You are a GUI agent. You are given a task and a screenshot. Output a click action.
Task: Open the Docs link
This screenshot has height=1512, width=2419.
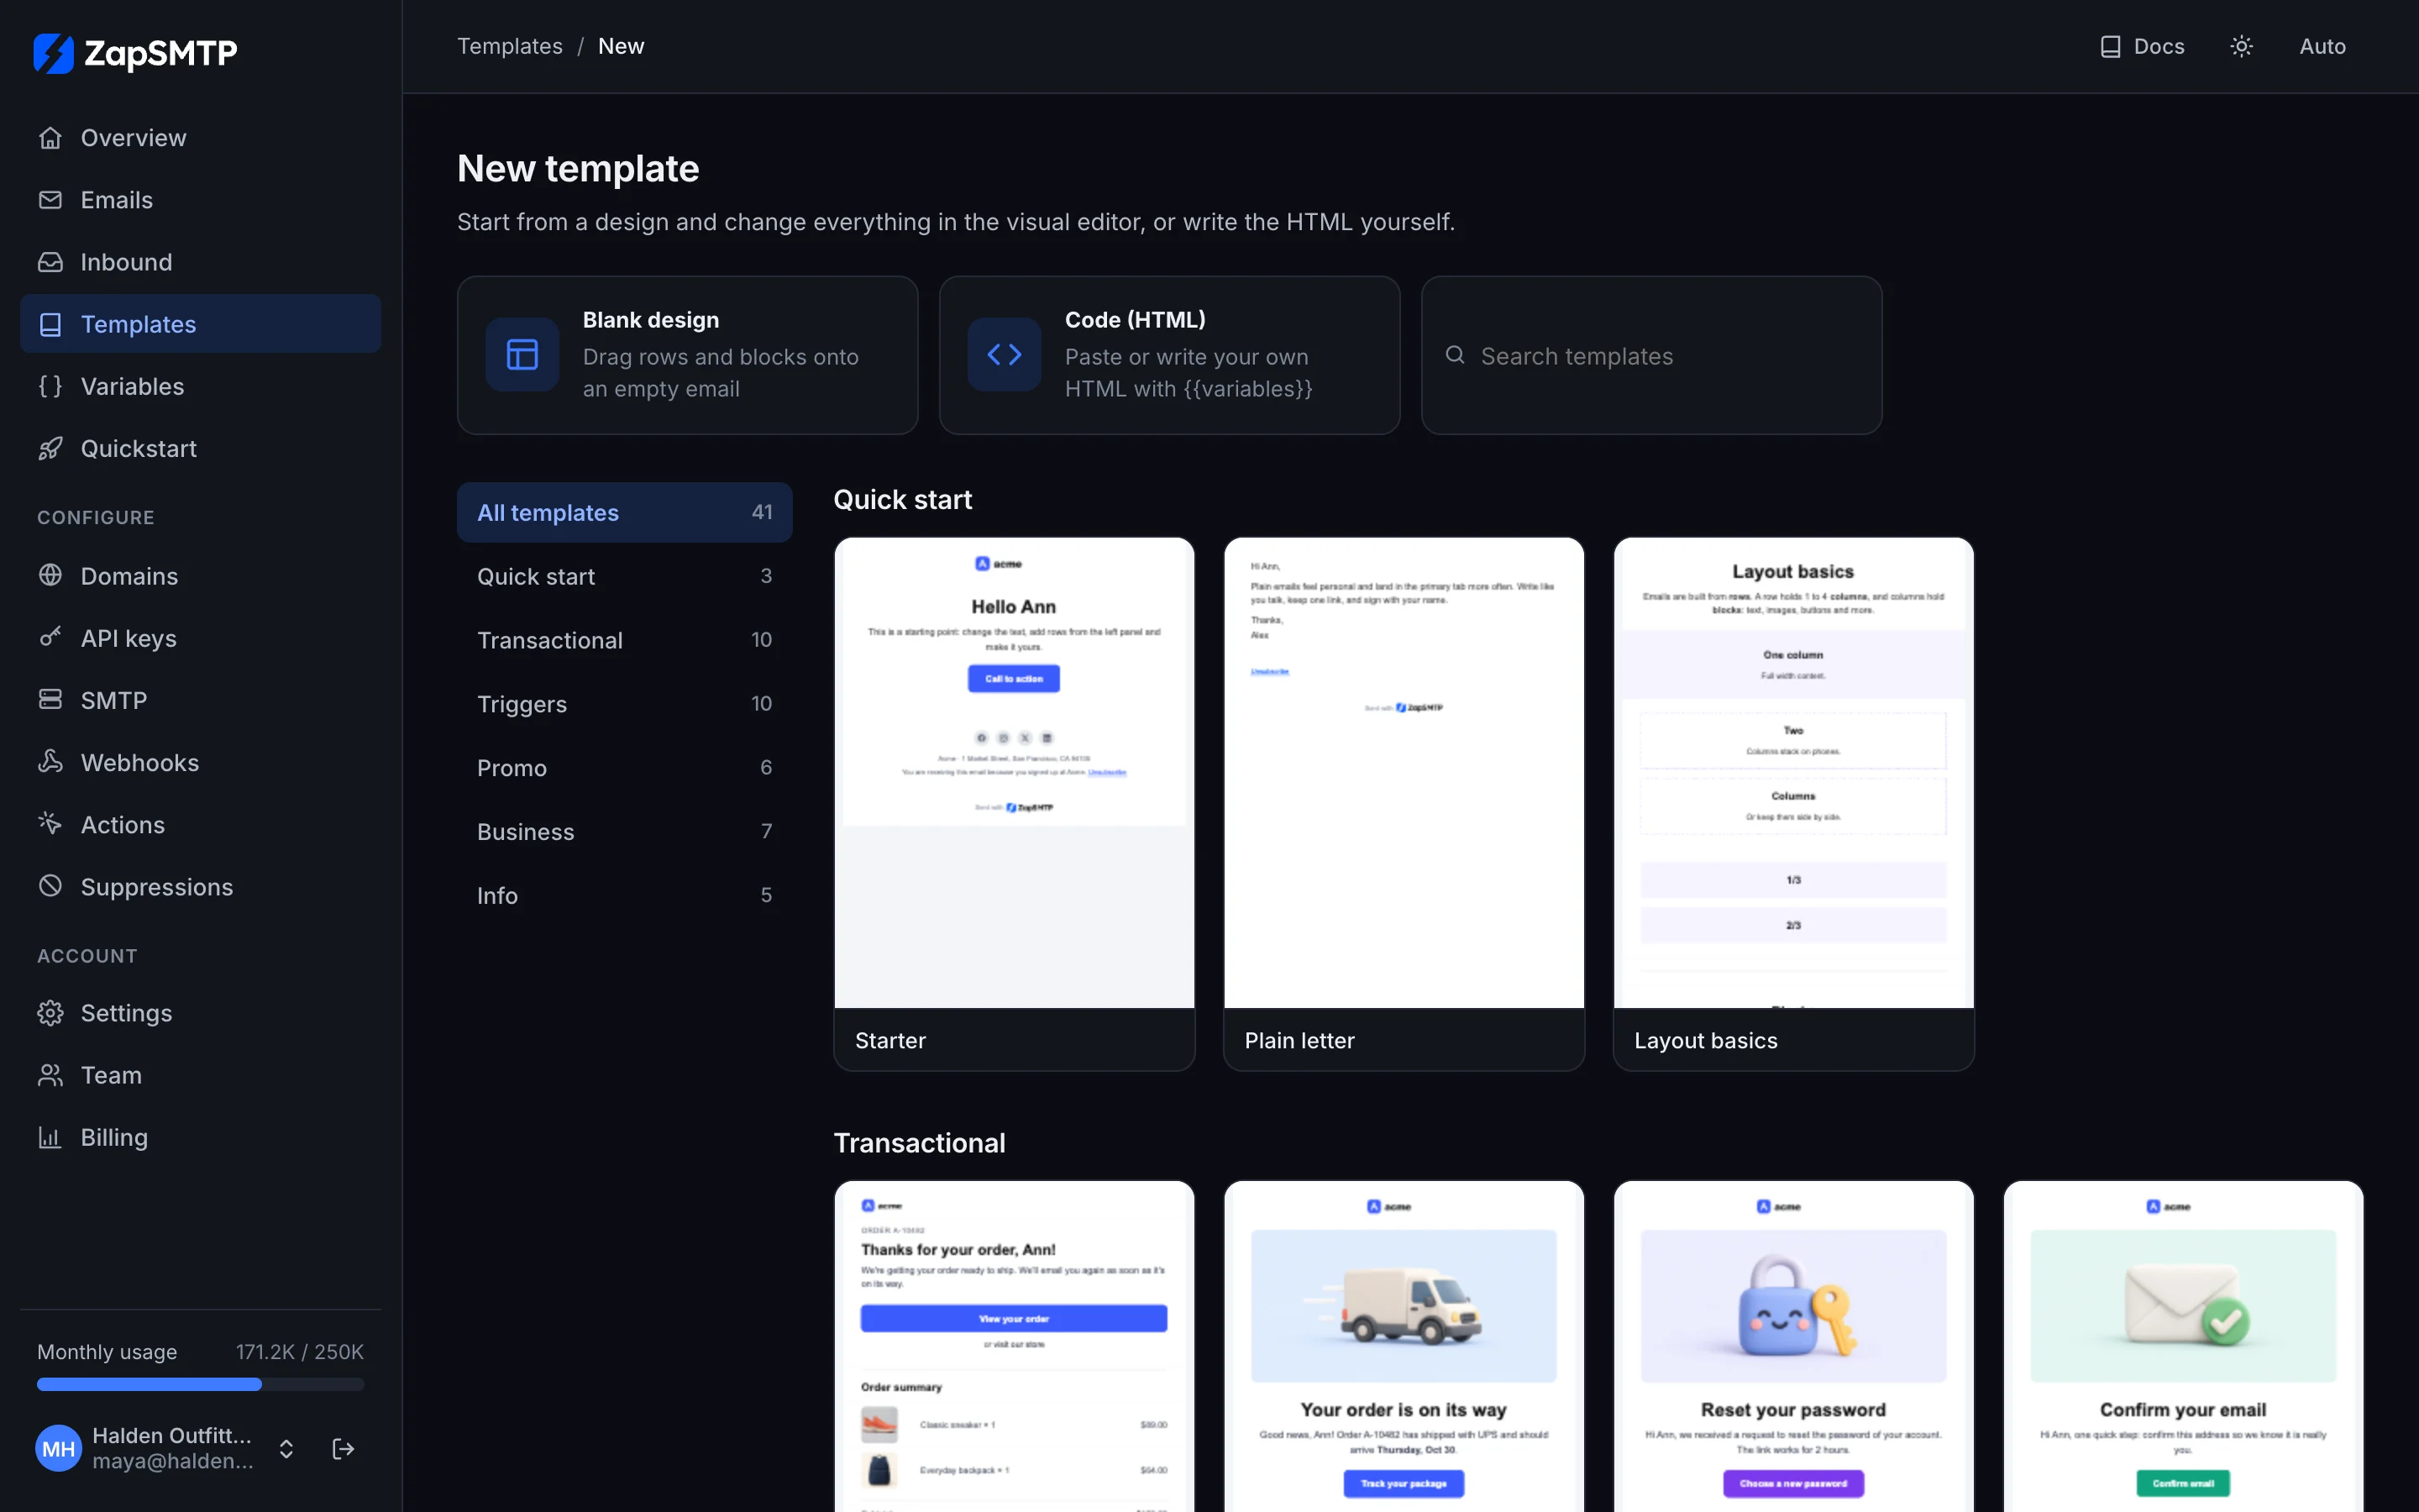pos(2141,46)
